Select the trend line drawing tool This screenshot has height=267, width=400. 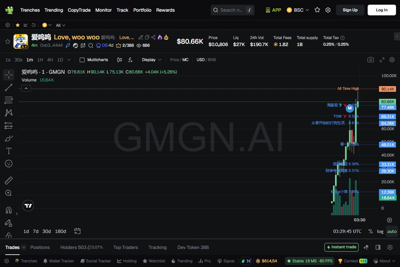(9, 87)
